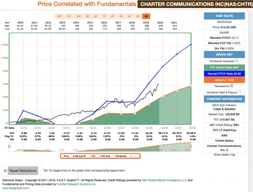Image resolution: width=253 pixels, height=192 pixels.
Task: Switch to the 5Y time range tab
Action: coord(121,16)
